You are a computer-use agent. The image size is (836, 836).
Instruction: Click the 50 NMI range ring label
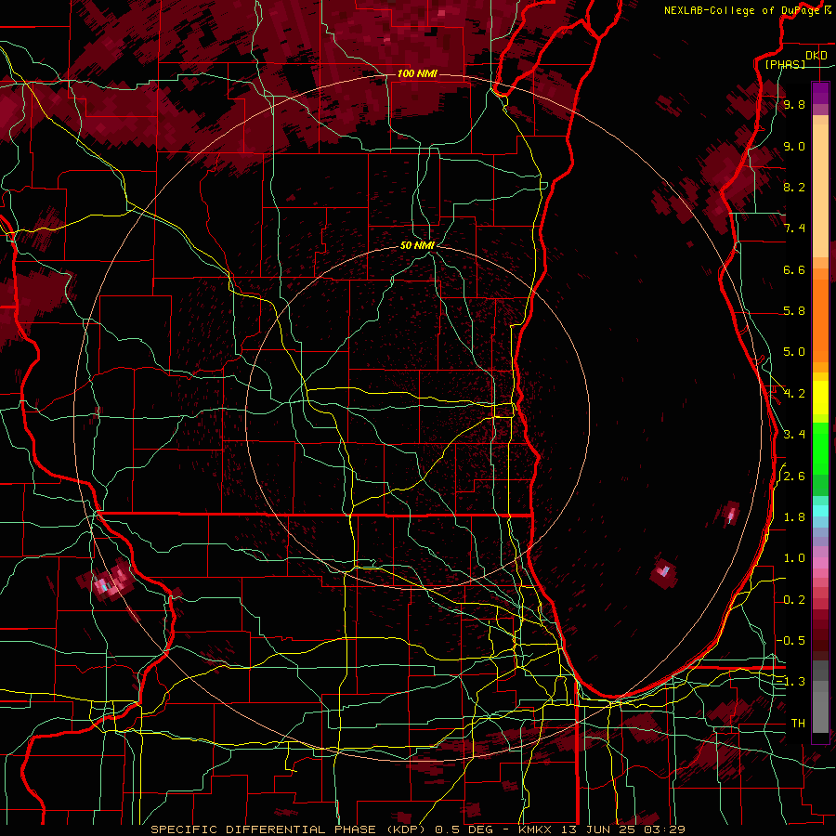point(417,245)
